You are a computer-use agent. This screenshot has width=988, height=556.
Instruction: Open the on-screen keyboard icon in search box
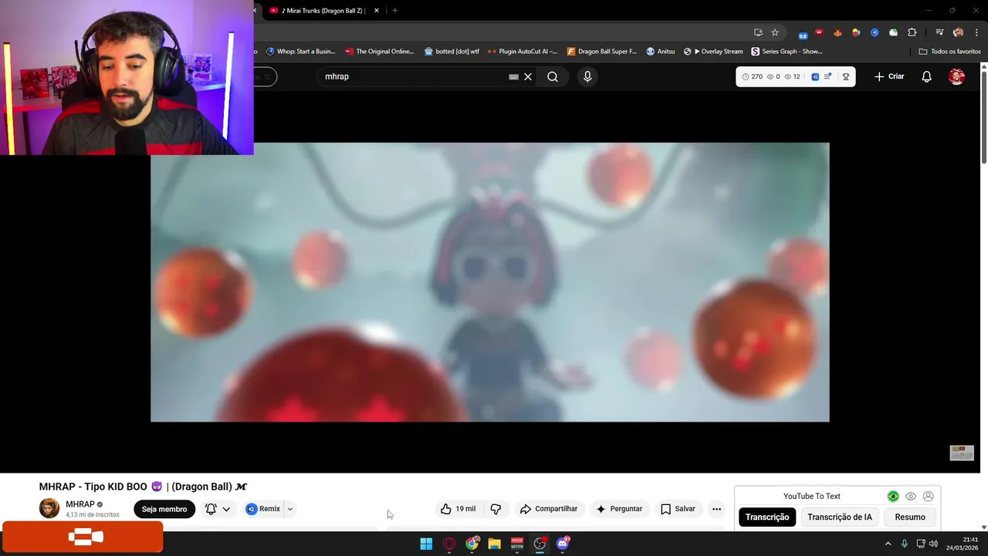[513, 76]
